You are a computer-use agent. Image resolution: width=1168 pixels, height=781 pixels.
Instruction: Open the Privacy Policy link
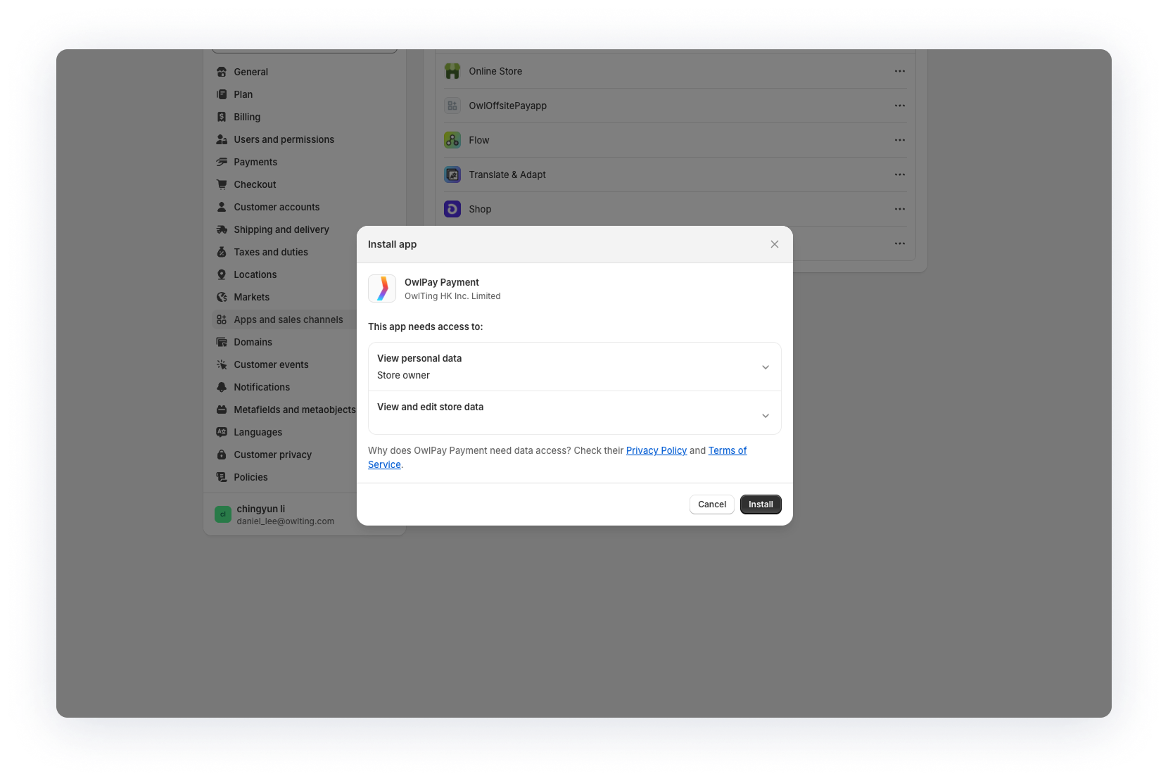click(x=656, y=450)
